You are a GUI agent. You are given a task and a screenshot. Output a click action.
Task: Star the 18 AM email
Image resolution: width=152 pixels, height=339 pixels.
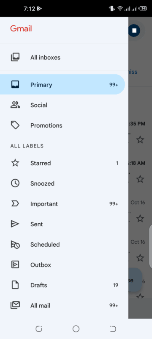[x=140, y=179]
